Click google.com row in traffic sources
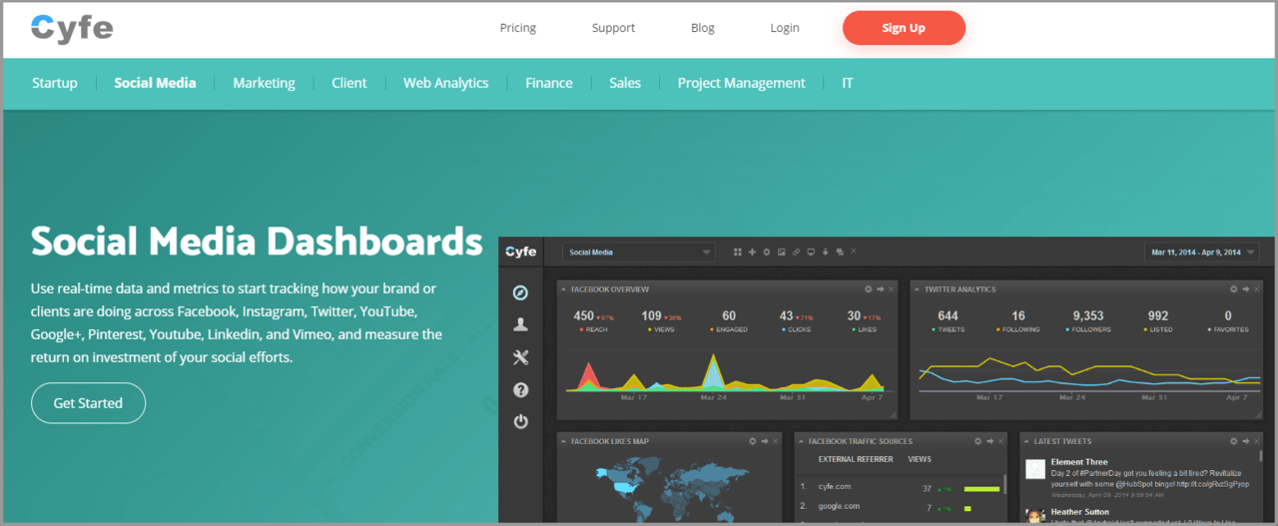 (900, 507)
